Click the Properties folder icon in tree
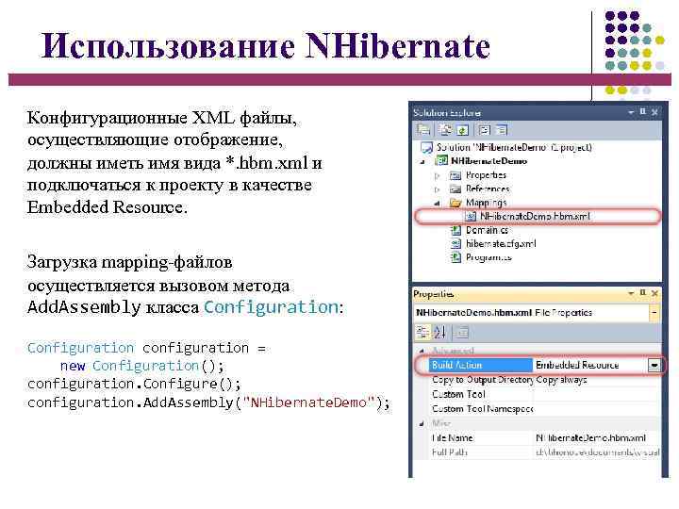This screenshot has width=679, height=509. tap(455, 175)
